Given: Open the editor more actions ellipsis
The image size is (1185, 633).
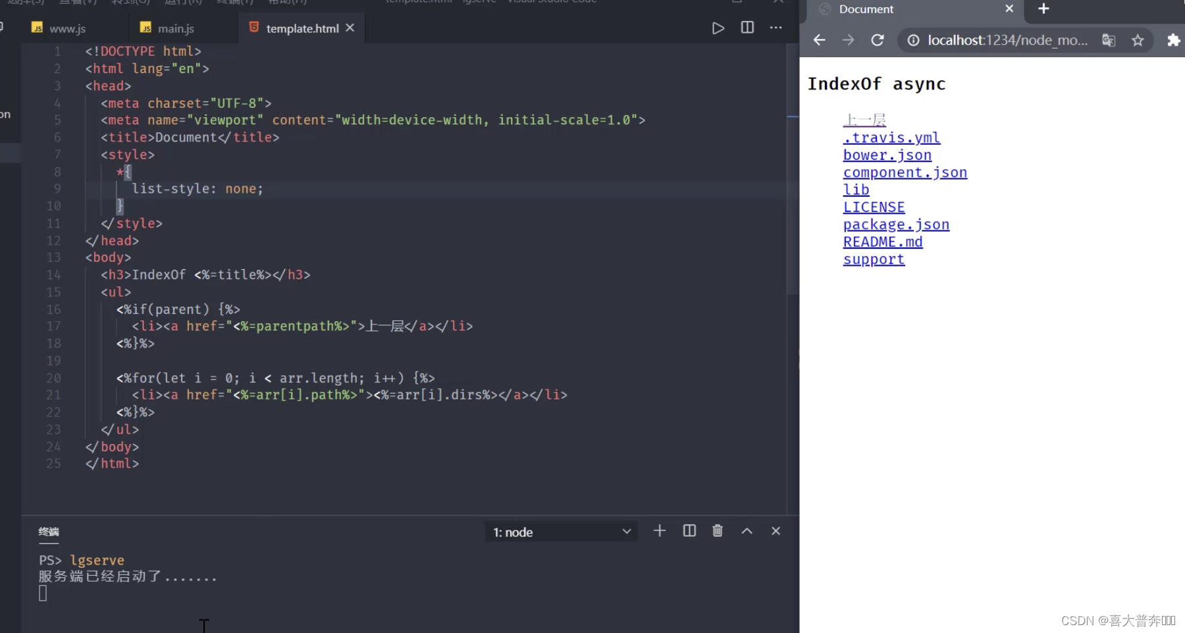Looking at the screenshot, I should (776, 28).
